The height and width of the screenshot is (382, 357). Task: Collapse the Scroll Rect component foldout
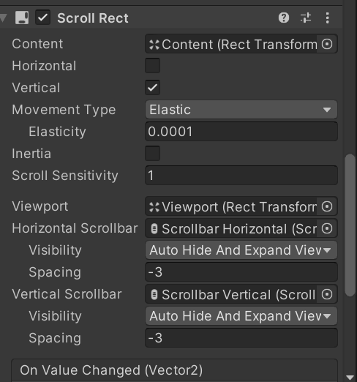3,18
